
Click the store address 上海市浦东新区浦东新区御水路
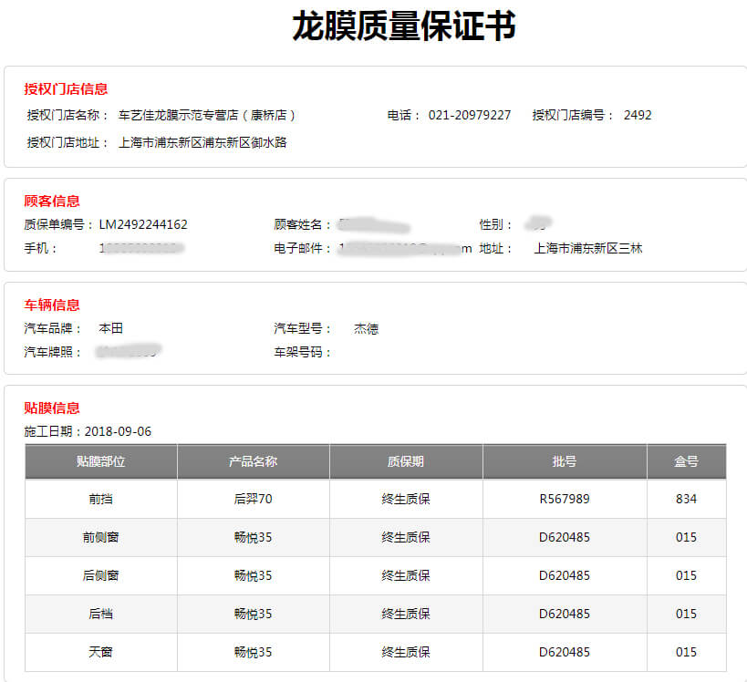[202, 142]
